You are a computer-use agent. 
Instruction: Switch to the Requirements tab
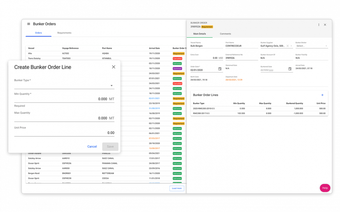(x=64, y=33)
